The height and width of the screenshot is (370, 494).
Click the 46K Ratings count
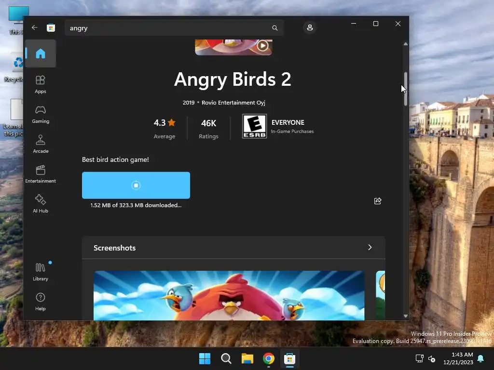coord(208,128)
